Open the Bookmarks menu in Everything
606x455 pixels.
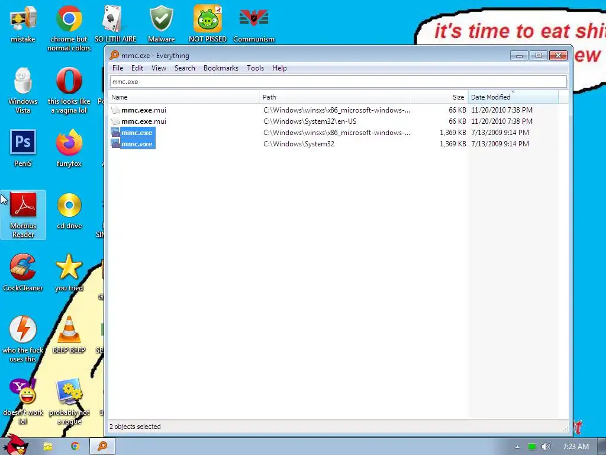(x=221, y=68)
